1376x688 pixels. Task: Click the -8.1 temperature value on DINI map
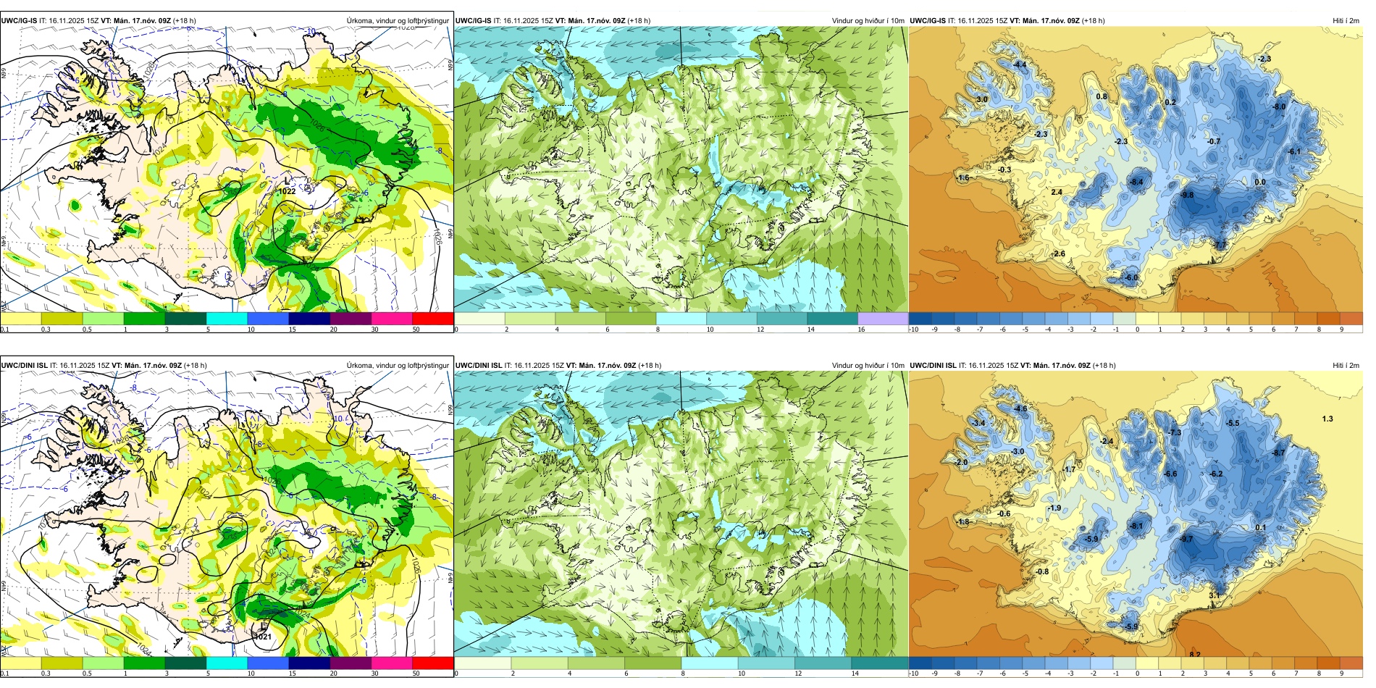pyautogui.click(x=1136, y=527)
